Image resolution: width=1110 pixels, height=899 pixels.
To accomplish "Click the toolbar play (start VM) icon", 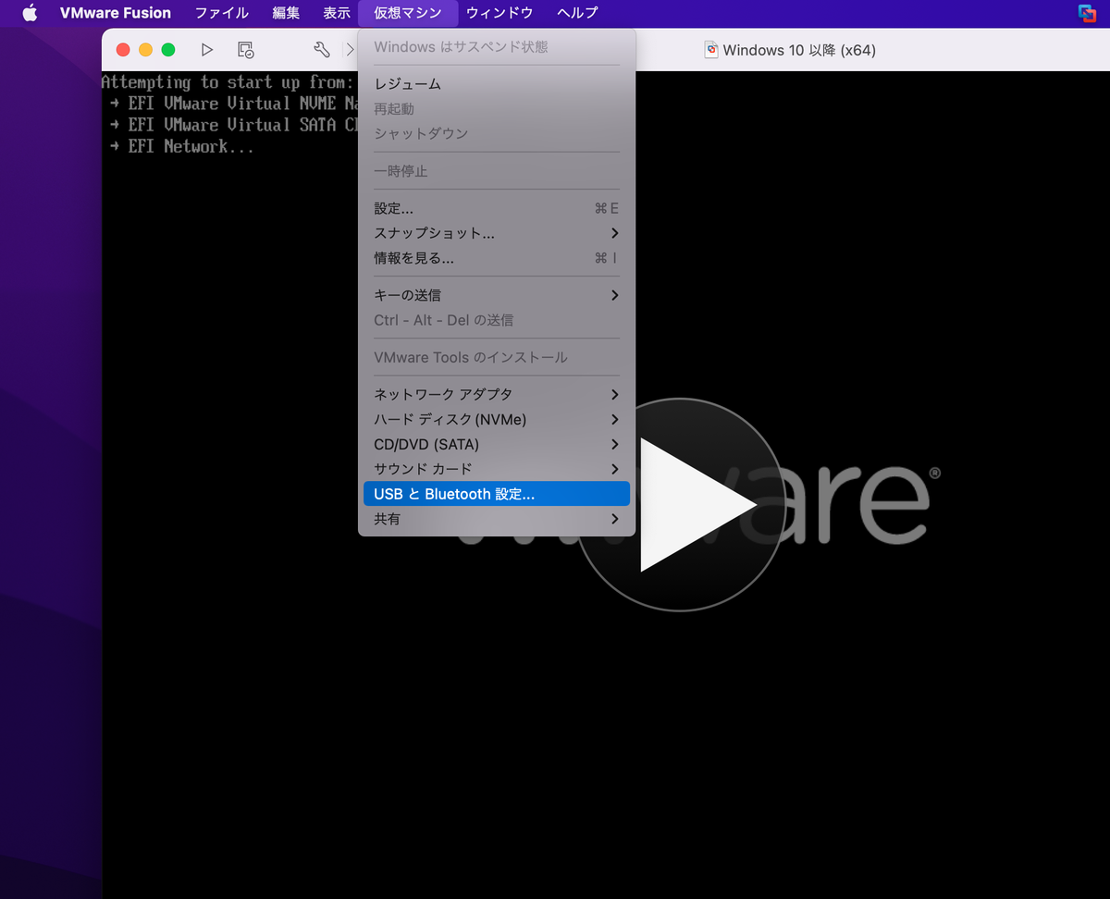I will tap(207, 50).
